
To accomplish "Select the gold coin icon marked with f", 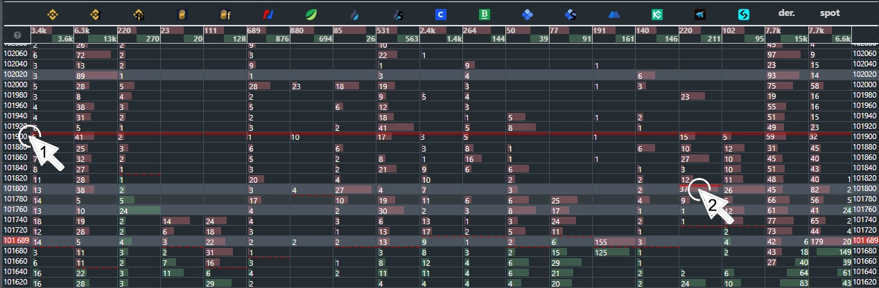I will (x=225, y=14).
